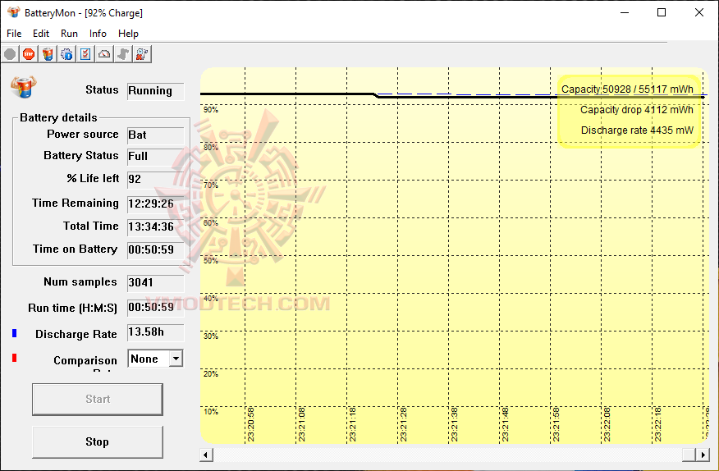The image size is (719, 471).
Task: Click the Run time (H:M:S) value field
Action: [x=155, y=307]
